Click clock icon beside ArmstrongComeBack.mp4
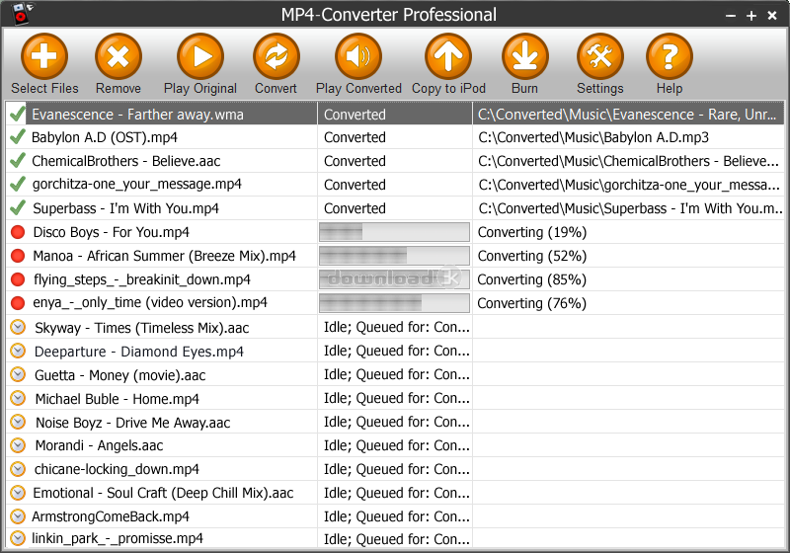 tap(18, 516)
